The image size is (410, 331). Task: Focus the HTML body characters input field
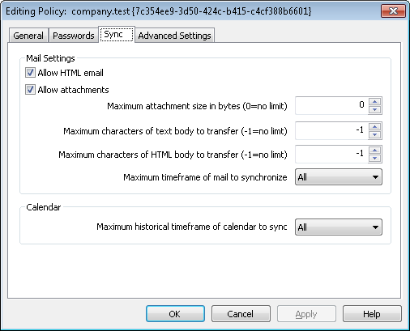(331, 154)
